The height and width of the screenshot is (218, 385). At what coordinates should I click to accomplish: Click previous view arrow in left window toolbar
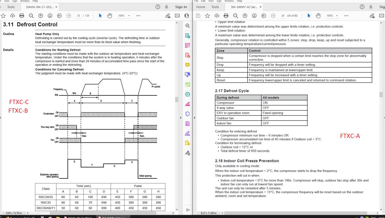[59, 16]
